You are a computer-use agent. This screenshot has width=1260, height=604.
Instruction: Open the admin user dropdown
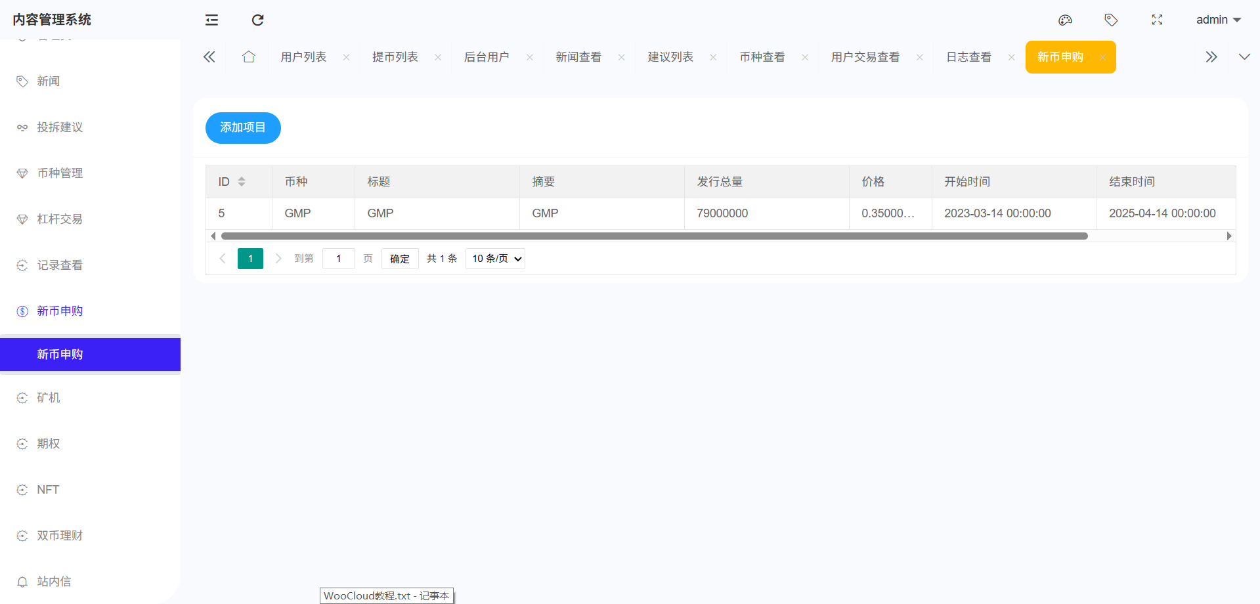pos(1218,20)
